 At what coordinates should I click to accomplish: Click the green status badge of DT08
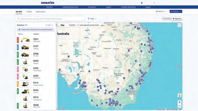[18, 55]
